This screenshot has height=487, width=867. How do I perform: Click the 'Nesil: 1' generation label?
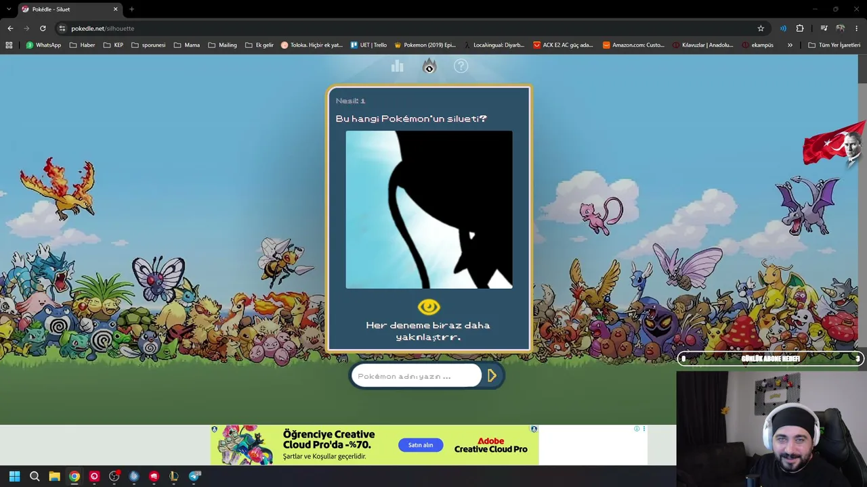[x=350, y=101]
